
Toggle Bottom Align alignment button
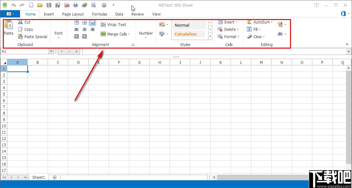click(x=92, y=23)
